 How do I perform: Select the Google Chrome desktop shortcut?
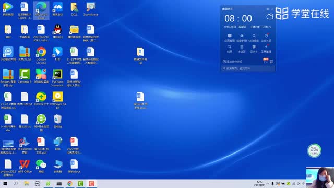[x=41, y=55]
